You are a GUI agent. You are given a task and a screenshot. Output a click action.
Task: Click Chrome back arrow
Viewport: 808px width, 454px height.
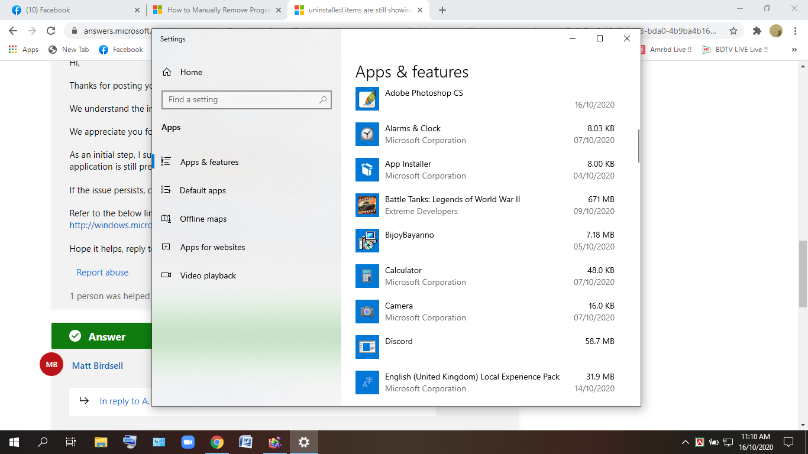(x=13, y=31)
